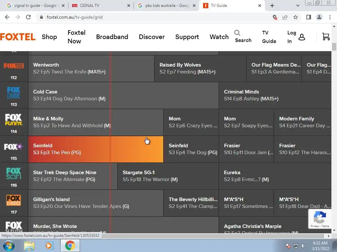Select Fox Sleuth channel logo
The width and height of the screenshot is (337, 252).
coord(14,227)
